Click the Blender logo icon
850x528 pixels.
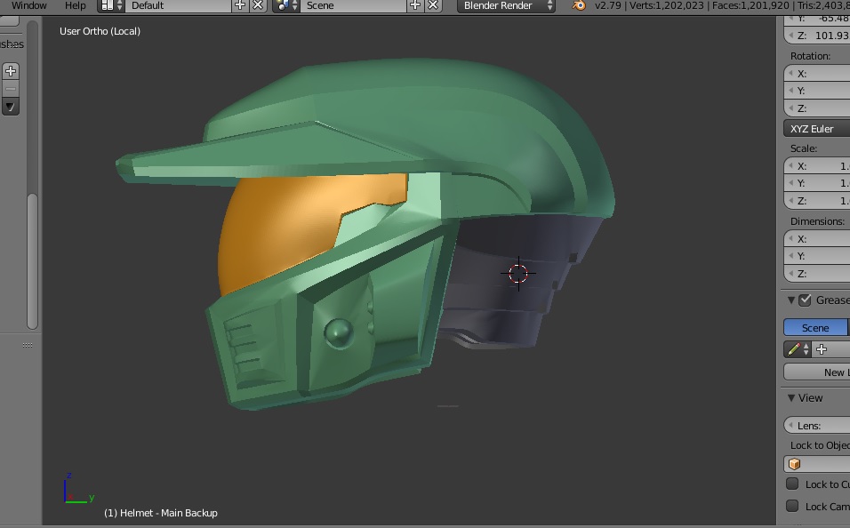point(579,5)
